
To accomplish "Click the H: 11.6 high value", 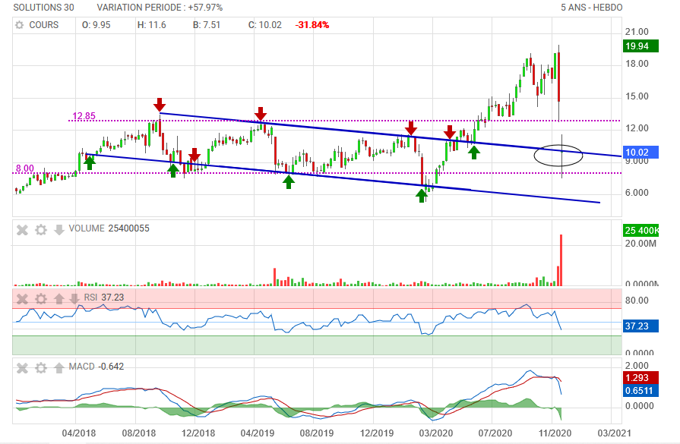I will [152, 25].
